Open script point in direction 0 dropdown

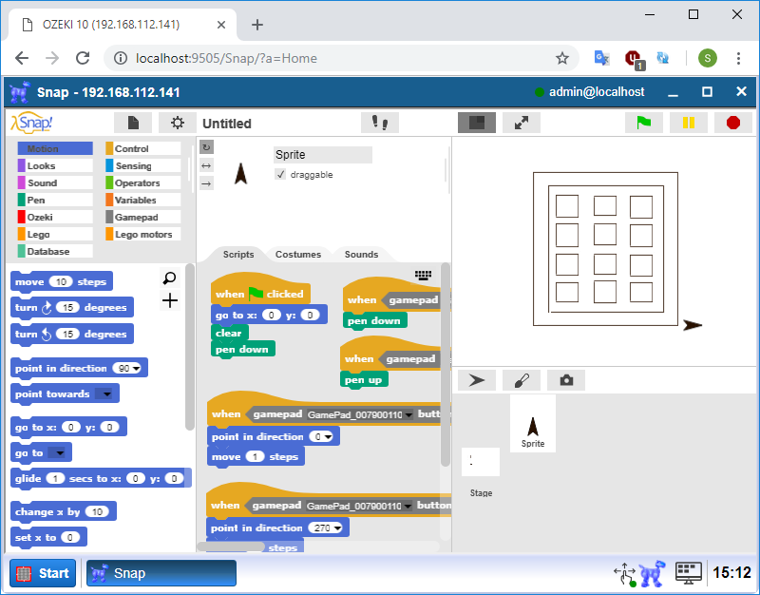coord(328,437)
